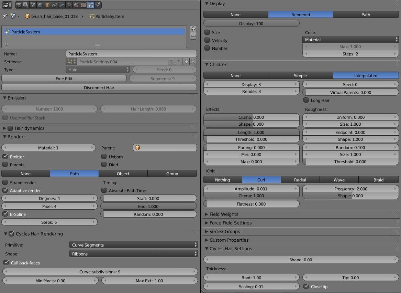Expand the Custom Properties panel
Screen dimensions: 401x293
[x=207, y=240]
